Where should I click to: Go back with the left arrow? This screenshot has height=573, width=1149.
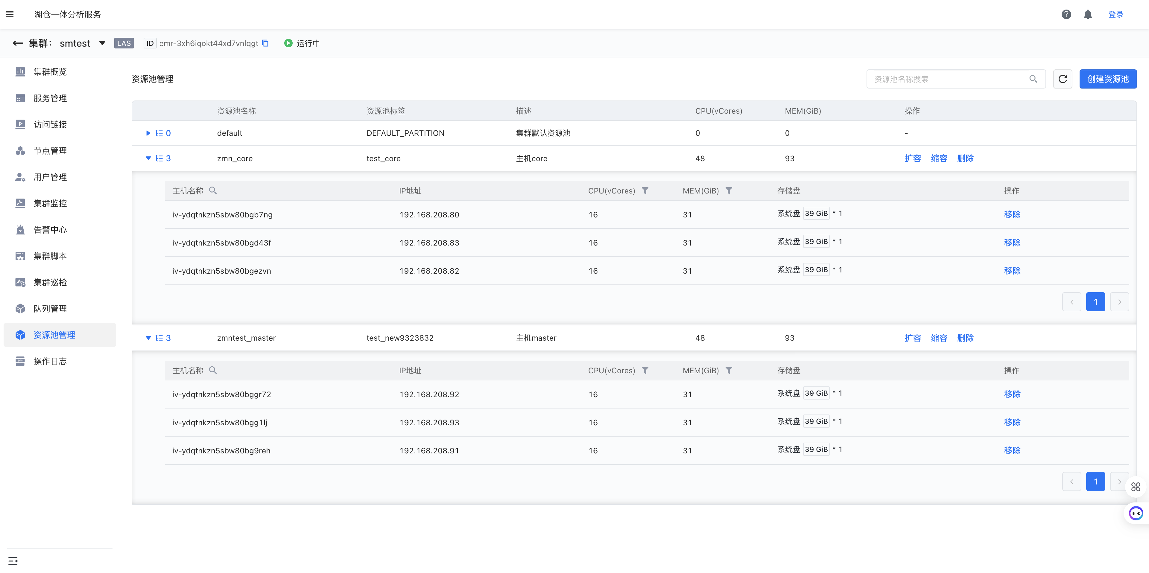[x=18, y=43]
